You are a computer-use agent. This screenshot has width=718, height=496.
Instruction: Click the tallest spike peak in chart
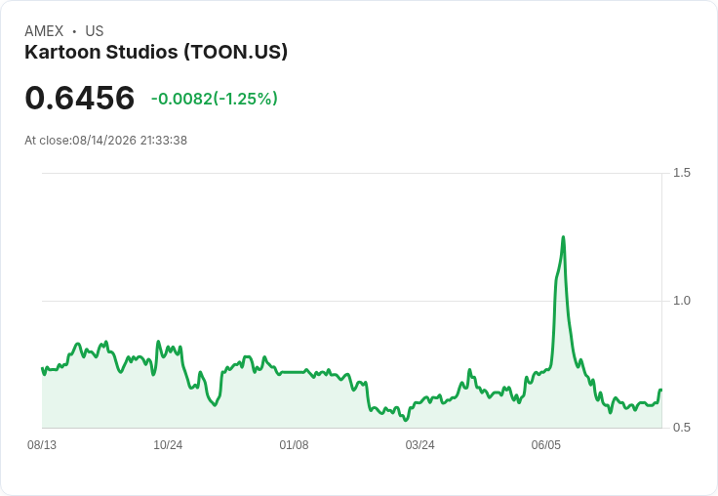pos(563,237)
